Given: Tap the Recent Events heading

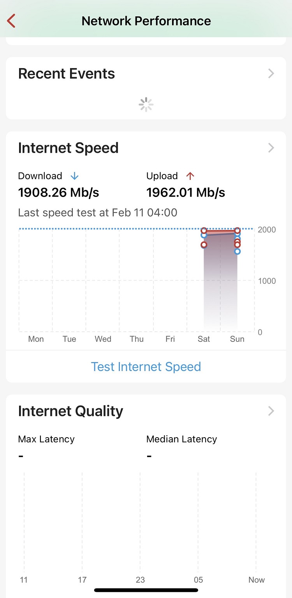Looking at the screenshot, I should click(67, 74).
